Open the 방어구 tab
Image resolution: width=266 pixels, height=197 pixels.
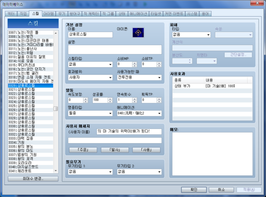pos(75,14)
